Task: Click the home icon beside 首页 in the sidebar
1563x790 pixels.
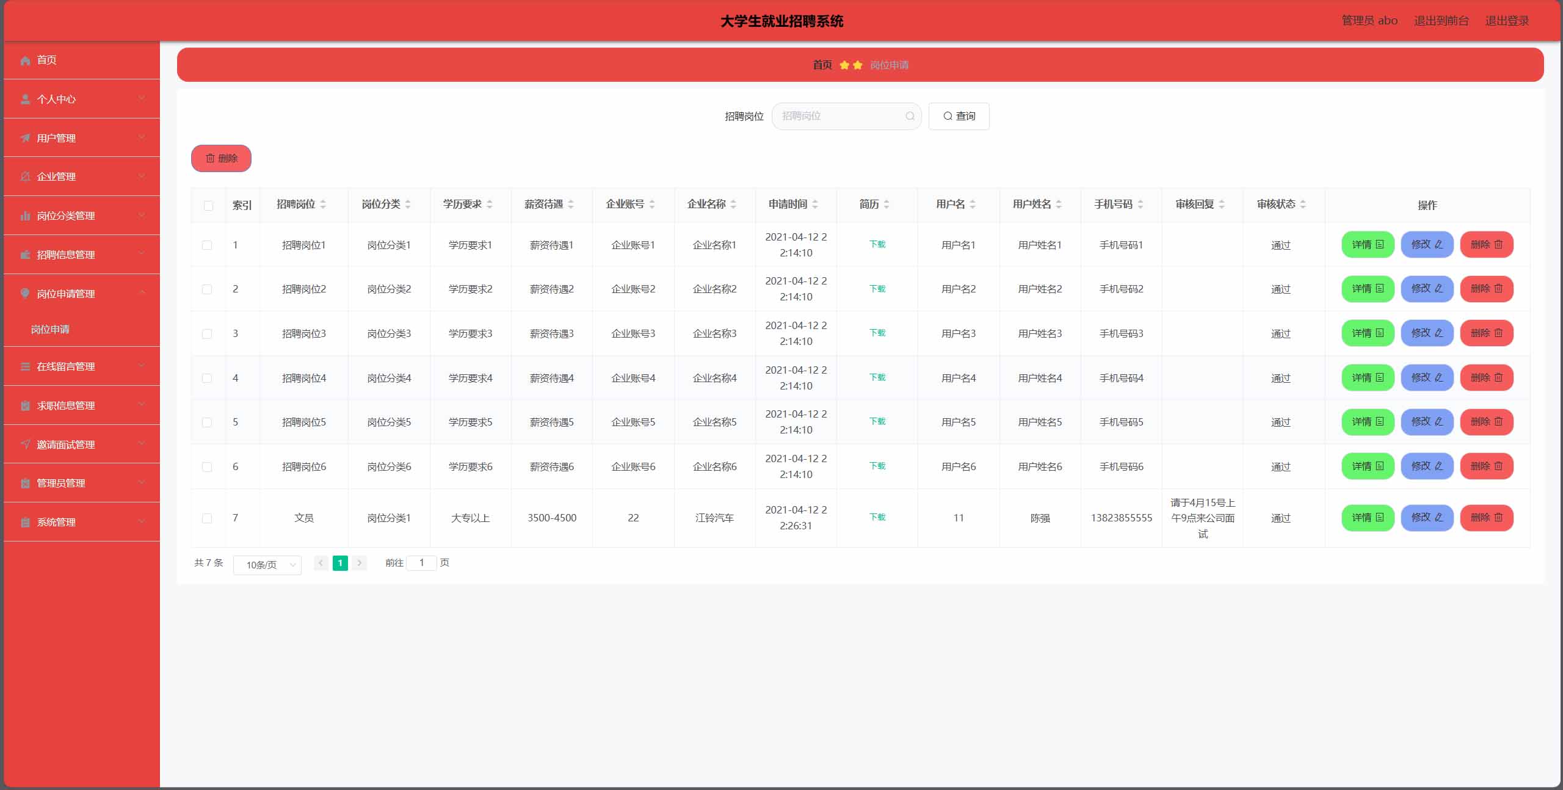Action: (25, 60)
